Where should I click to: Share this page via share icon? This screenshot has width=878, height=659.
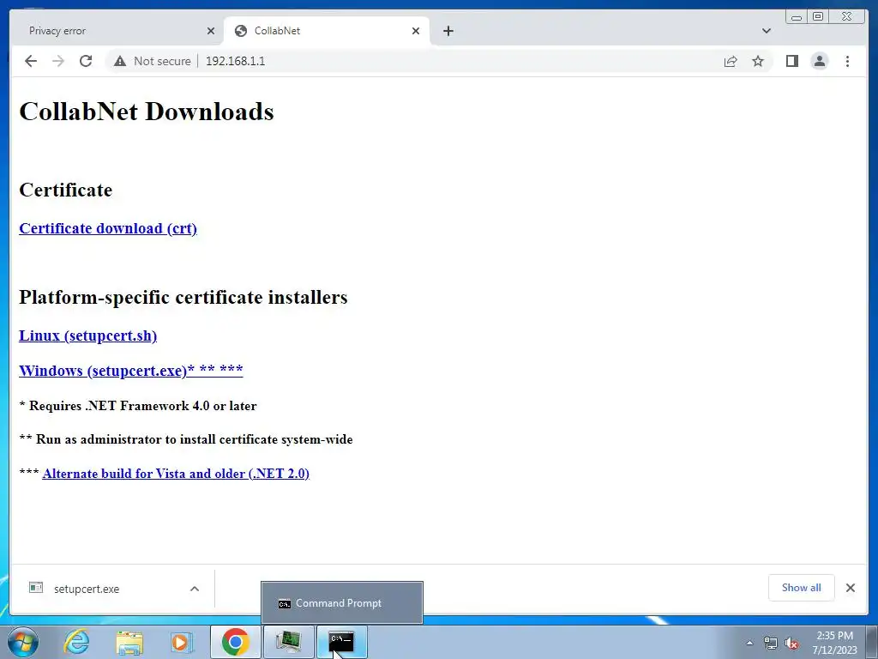pos(731,61)
